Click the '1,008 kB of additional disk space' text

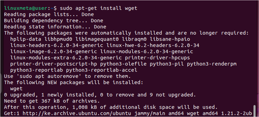point(123,107)
